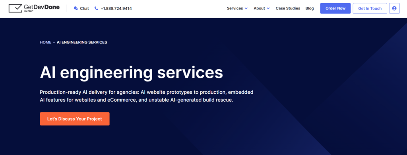407x155 pixels.
Task: Open the About menu label
Action: click(x=259, y=8)
